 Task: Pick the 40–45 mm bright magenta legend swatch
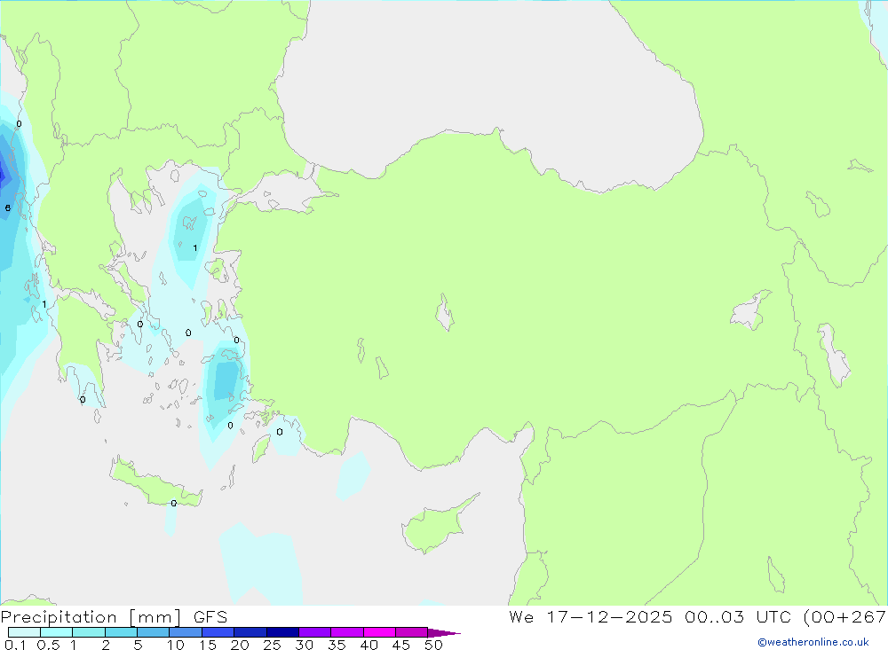(x=379, y=632)
